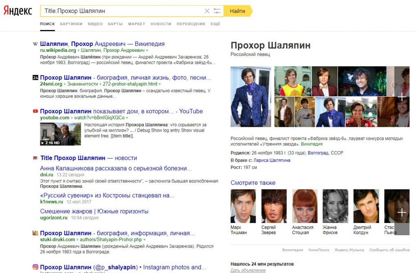Screen dimensions: 417x273
Task: Click Wikipedia favicon beside first result
Action: tap(35, 44)
